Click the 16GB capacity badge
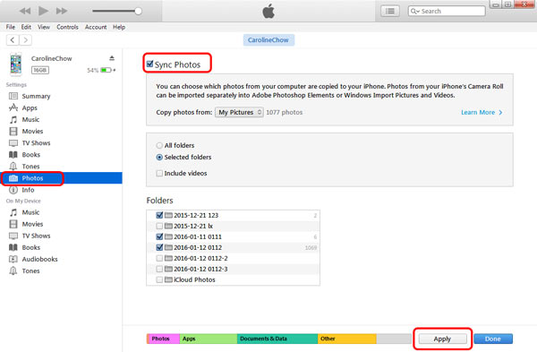 pyautogui.click(x=40, y=70)
